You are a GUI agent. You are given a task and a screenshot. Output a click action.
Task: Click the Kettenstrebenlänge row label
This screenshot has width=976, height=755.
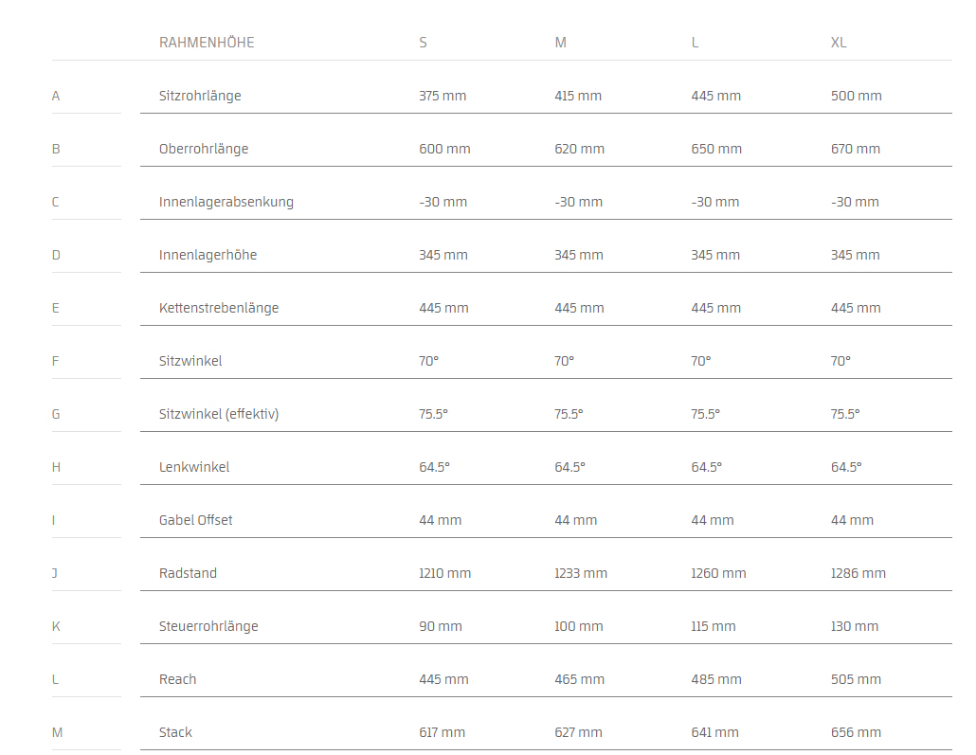pos(219,308)
